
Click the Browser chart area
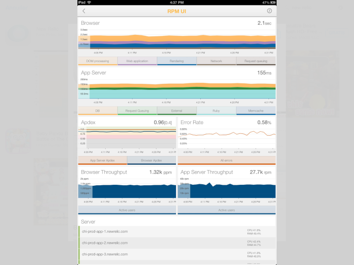(177, 42)
